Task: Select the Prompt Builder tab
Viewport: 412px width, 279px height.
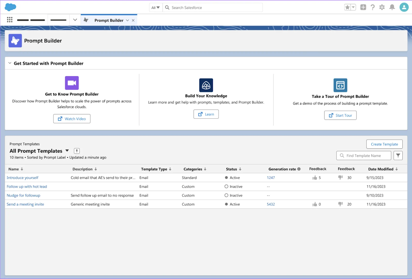Action: tap(109, 20)
